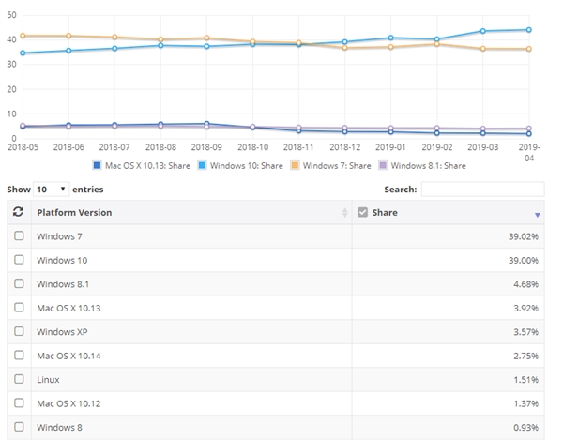
Task: Enable the Windows XP row checkbox
Action: point(19,331)
